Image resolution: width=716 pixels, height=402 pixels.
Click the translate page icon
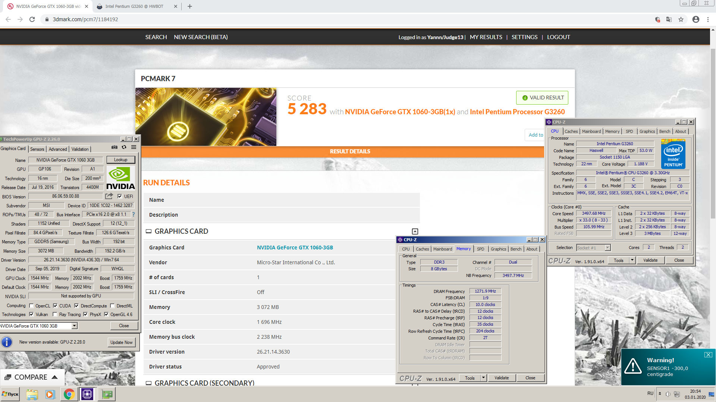(669, 19)
